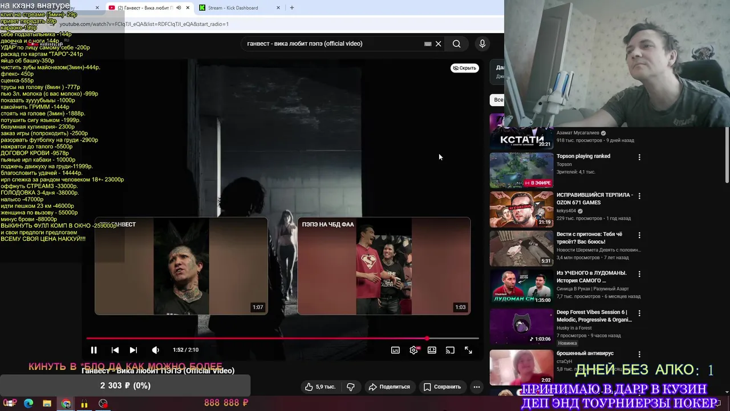Open options for Topson playing ranked
Screen dimensions: 730x411
coord(639,157)
